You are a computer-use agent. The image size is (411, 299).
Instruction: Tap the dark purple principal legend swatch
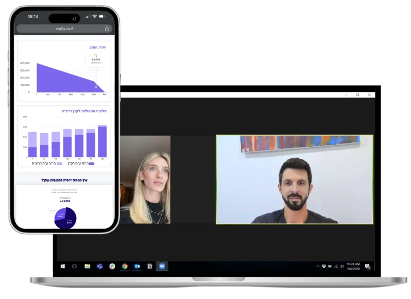92,163
